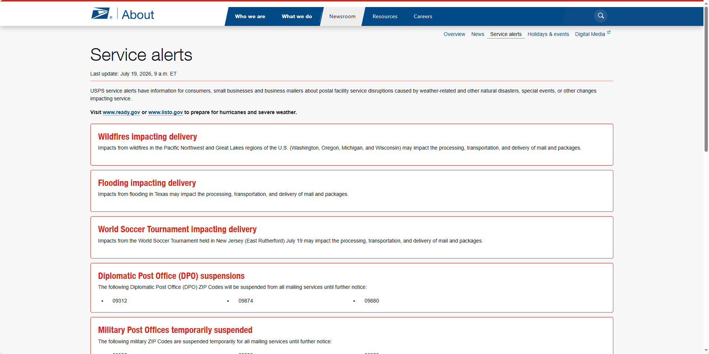Open the Resources menu
This screenshot has height=354, width=709.
pyautogui.click(x=385, y=16)
